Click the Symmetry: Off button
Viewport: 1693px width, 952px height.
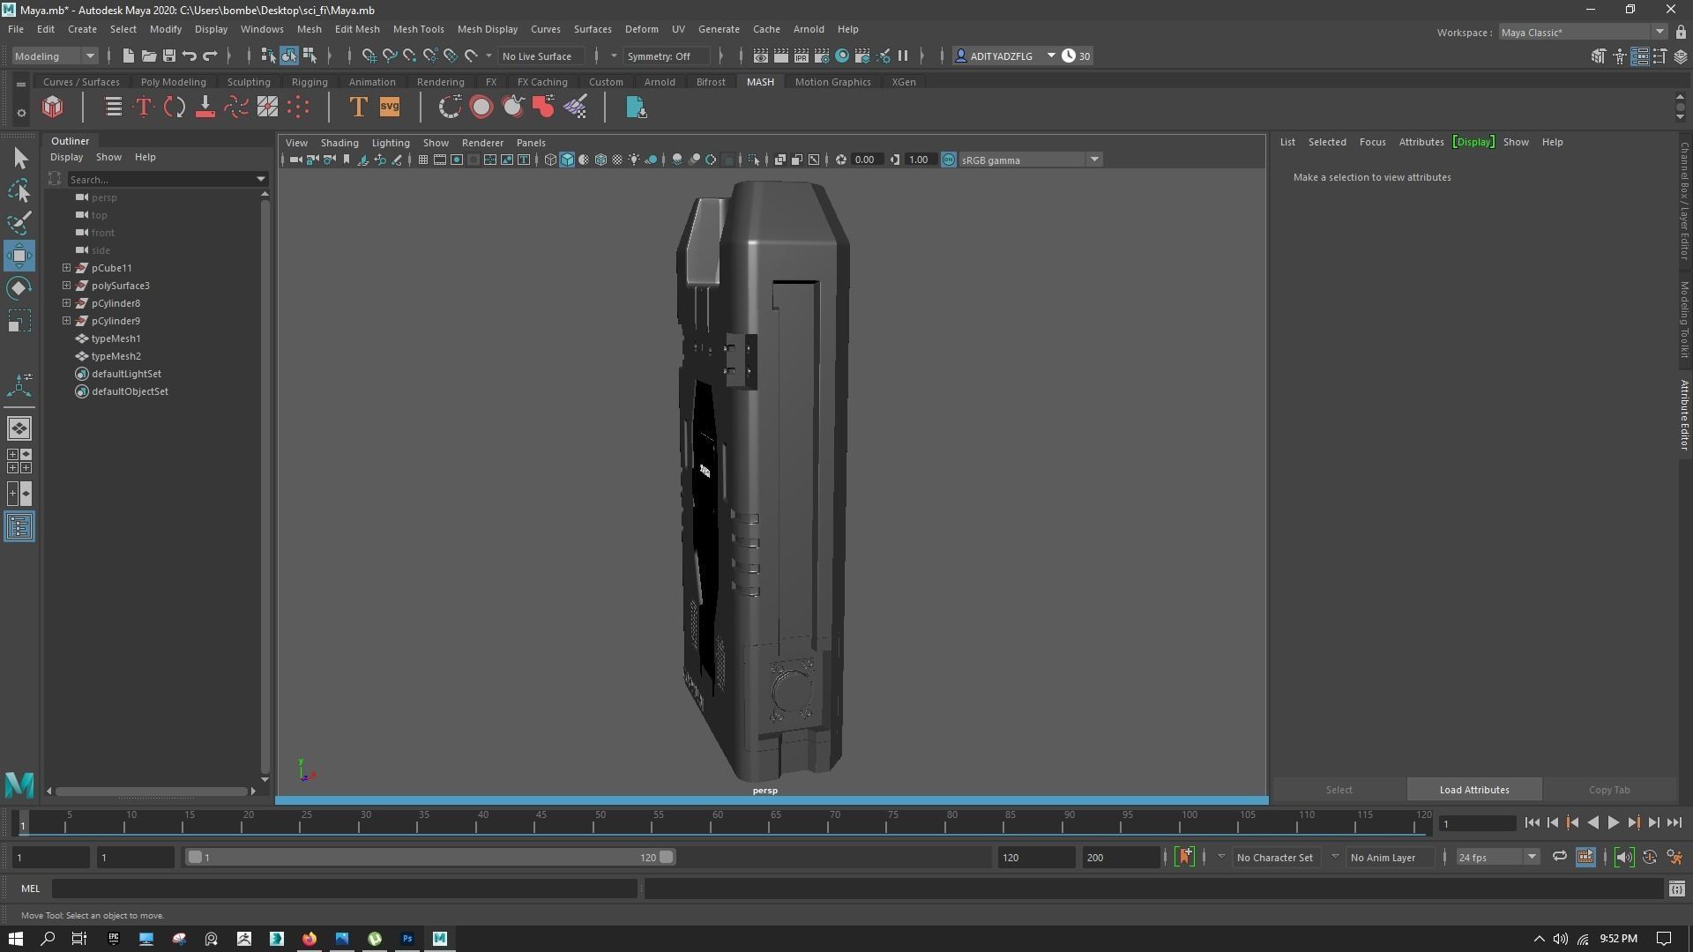(666, 56)
